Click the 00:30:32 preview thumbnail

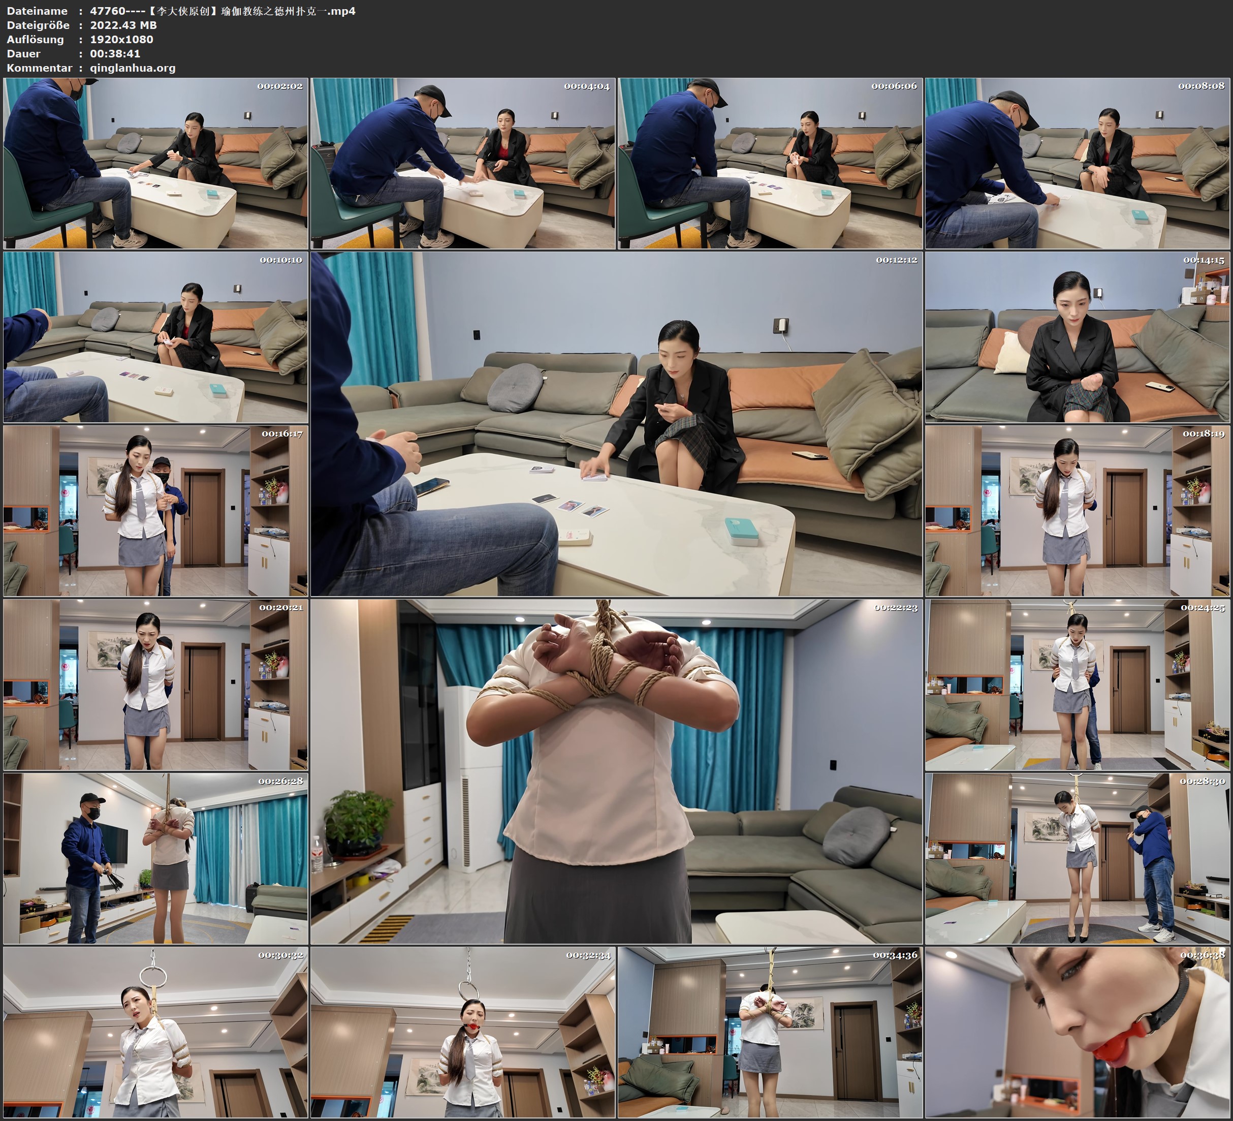pos(155,1032)
